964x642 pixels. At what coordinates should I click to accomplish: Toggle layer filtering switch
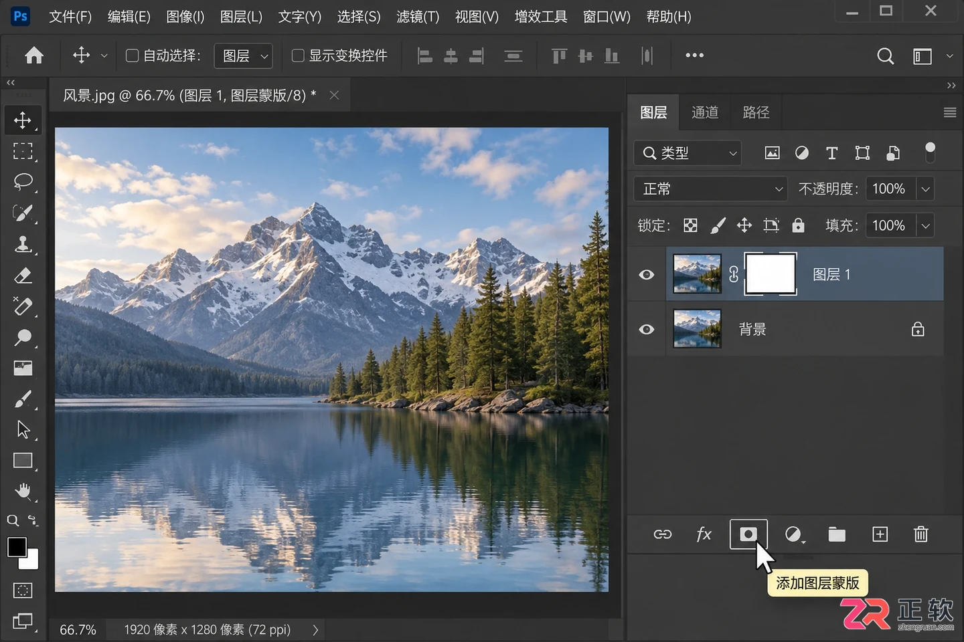coord(930,152)
